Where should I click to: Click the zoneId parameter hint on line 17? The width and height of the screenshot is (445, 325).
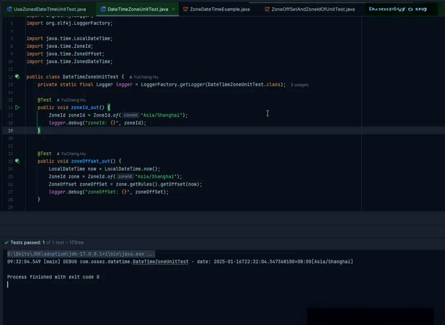point(131,115)
